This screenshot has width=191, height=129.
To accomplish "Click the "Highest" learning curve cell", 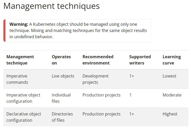I will point(170,114).
